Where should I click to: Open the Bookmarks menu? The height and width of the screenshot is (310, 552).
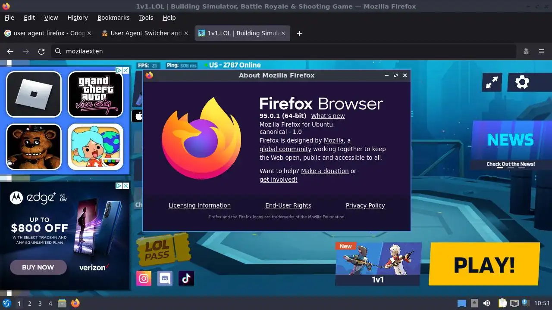click(x=113, y=18)
